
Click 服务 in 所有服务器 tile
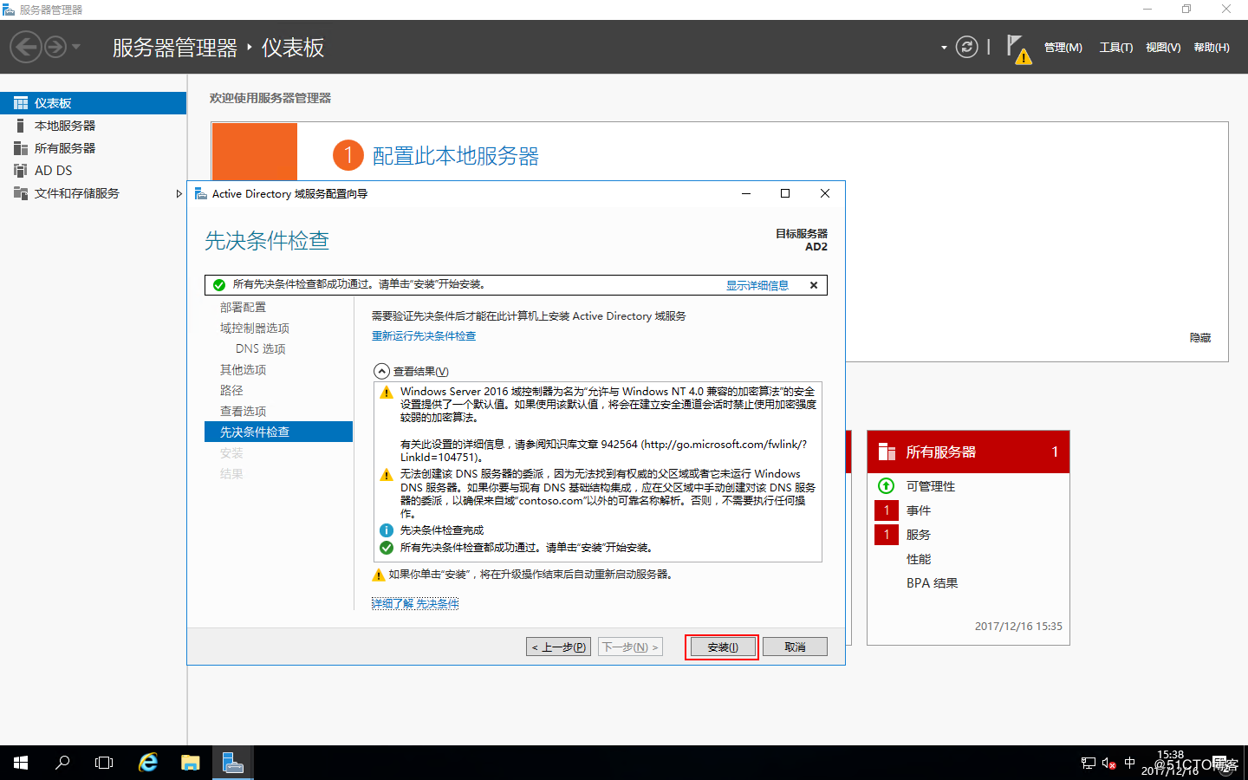[919, 535]
